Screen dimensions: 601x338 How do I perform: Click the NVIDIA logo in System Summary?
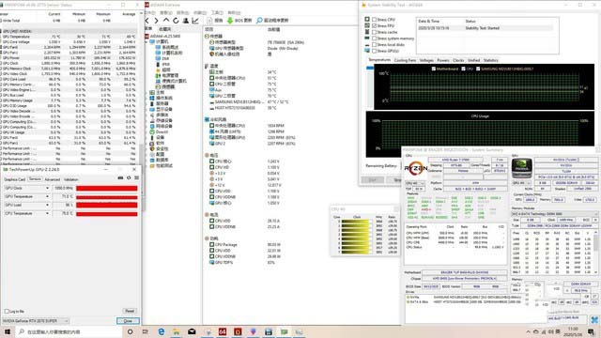click(522, 168)
